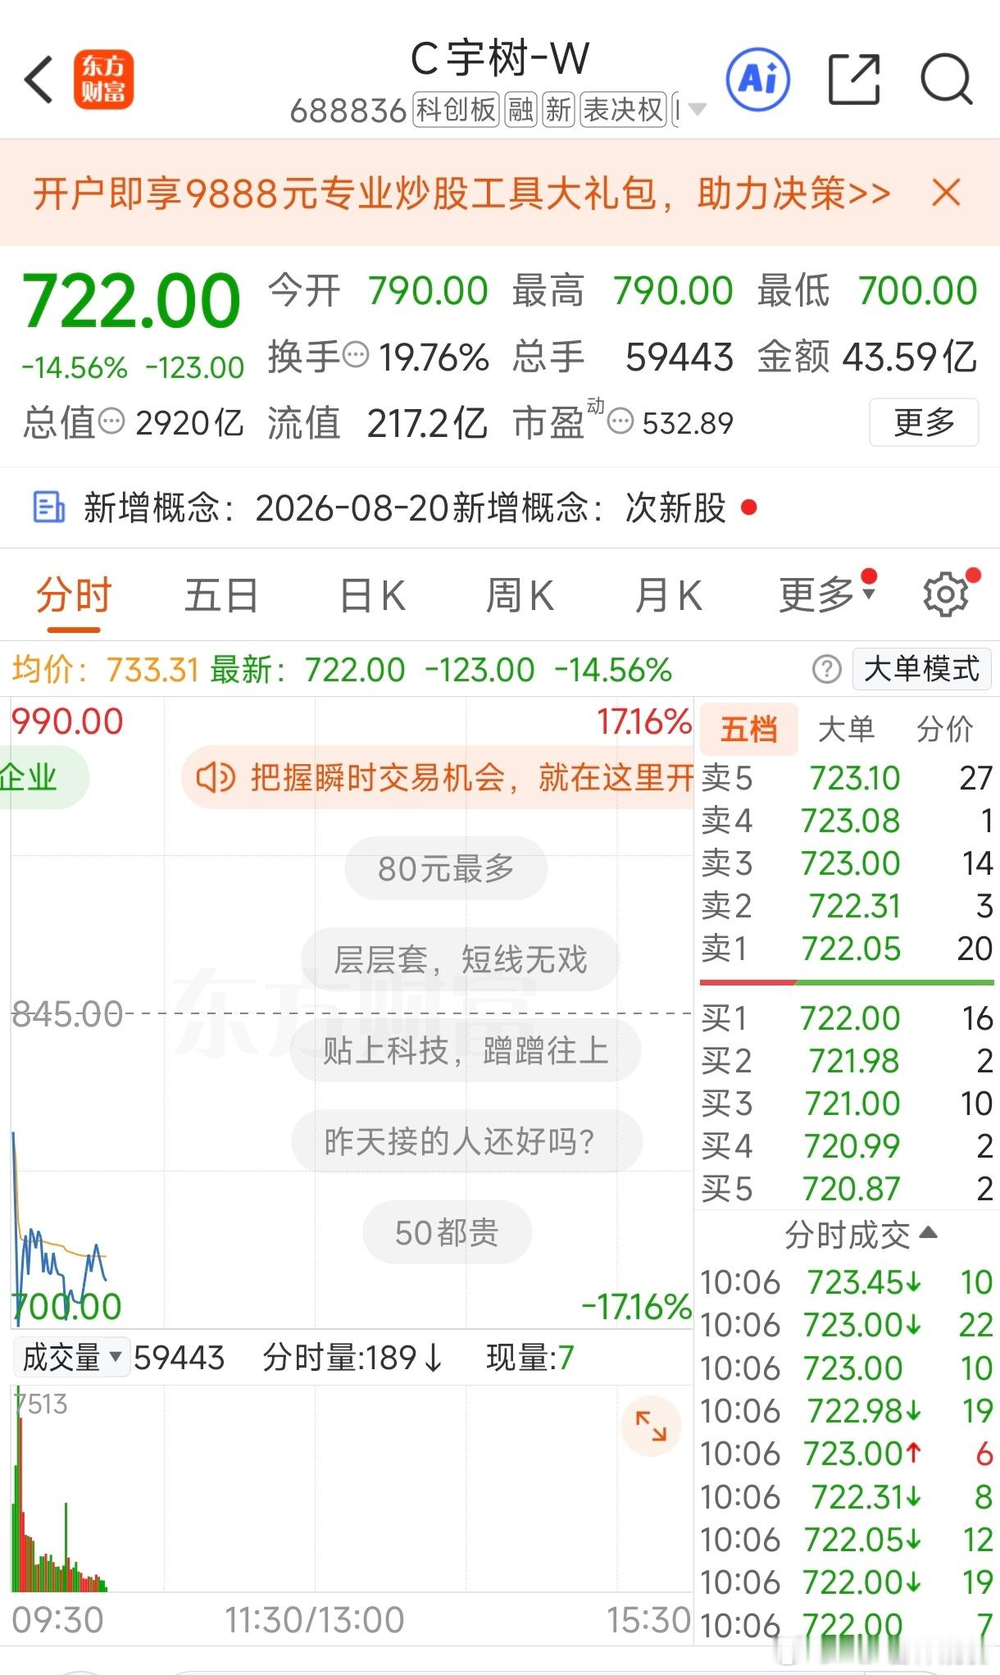Select 卖4 price 723.08 row
Image resolution: width=1000 pixels, height=1675 pixels.
click(847, 820)
